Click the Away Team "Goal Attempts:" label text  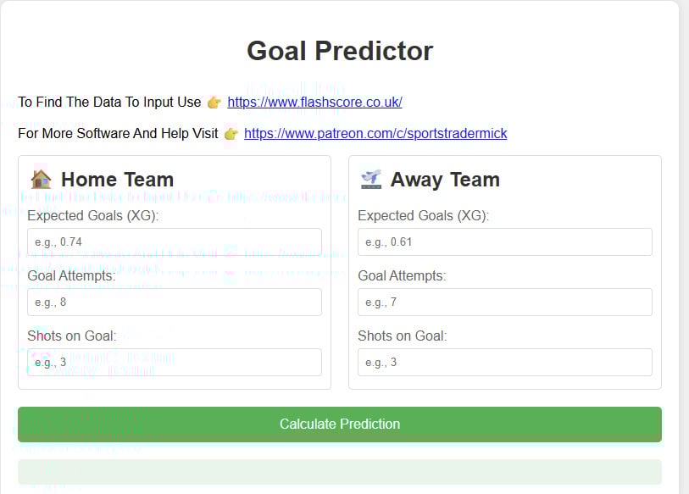click(x=402, y=275)
